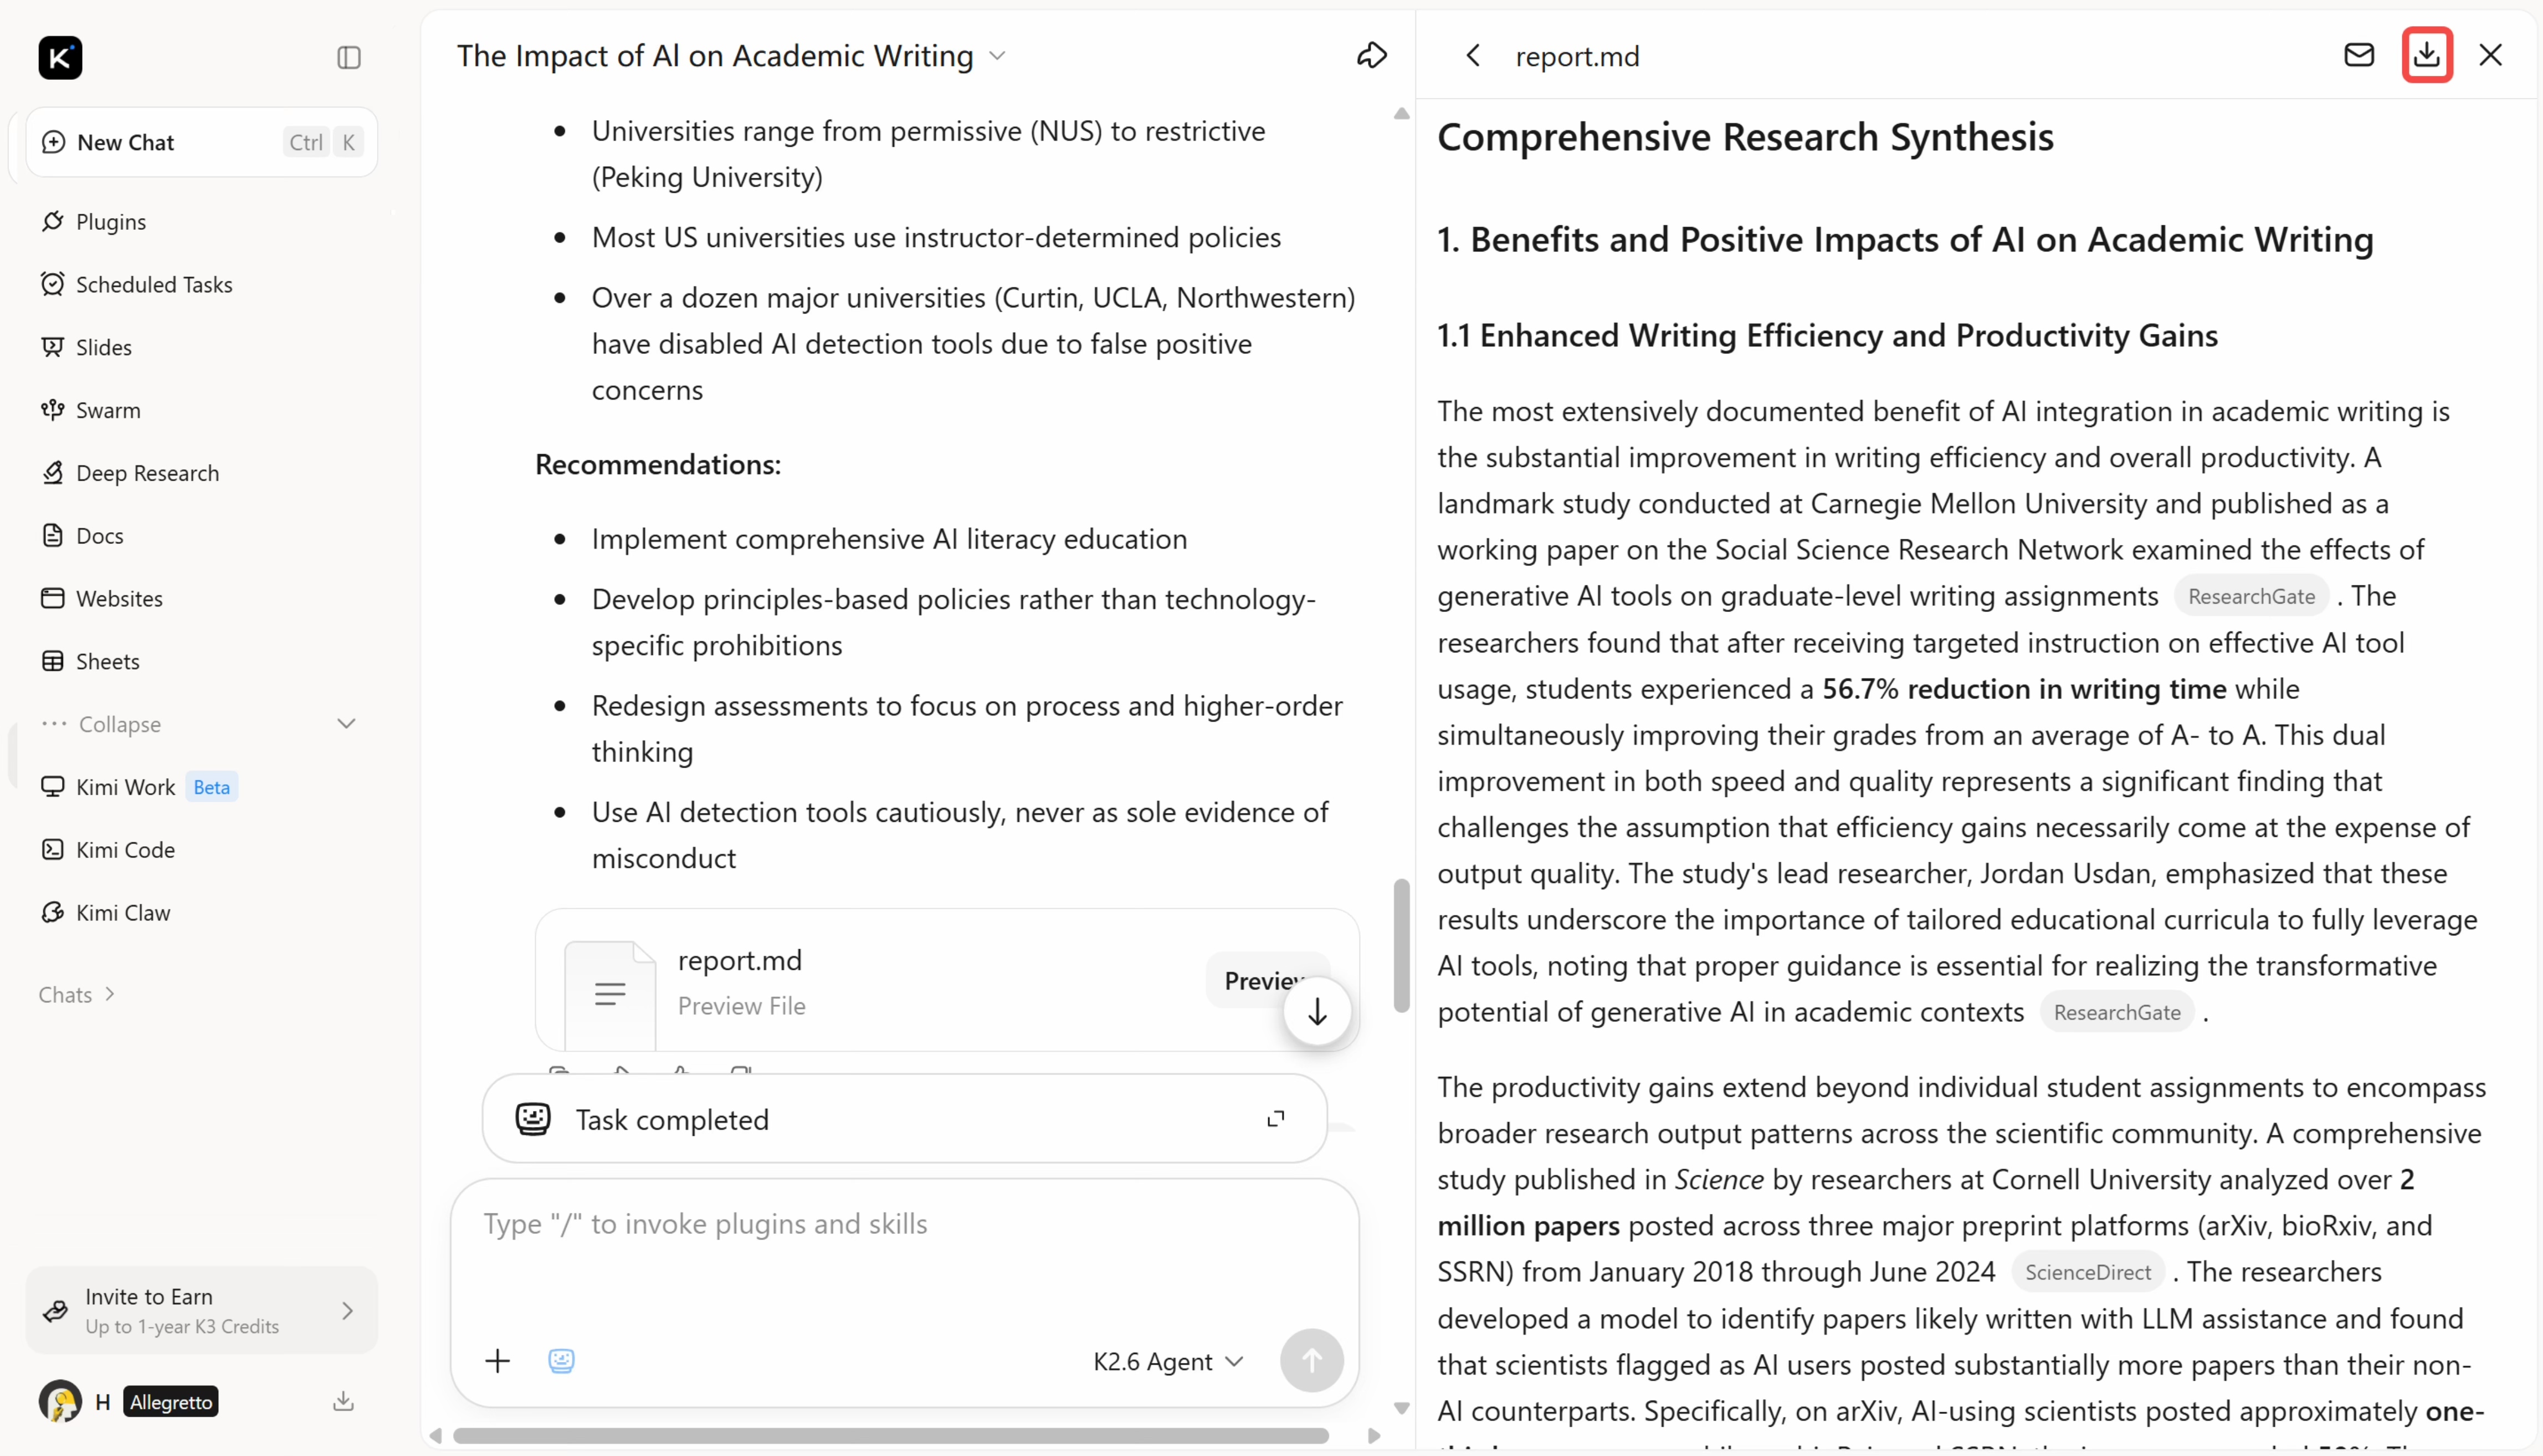This screenshot has width=2543, height=1456.
Task: Toggle the sidebar panel visibility
Action: (348, 57)
